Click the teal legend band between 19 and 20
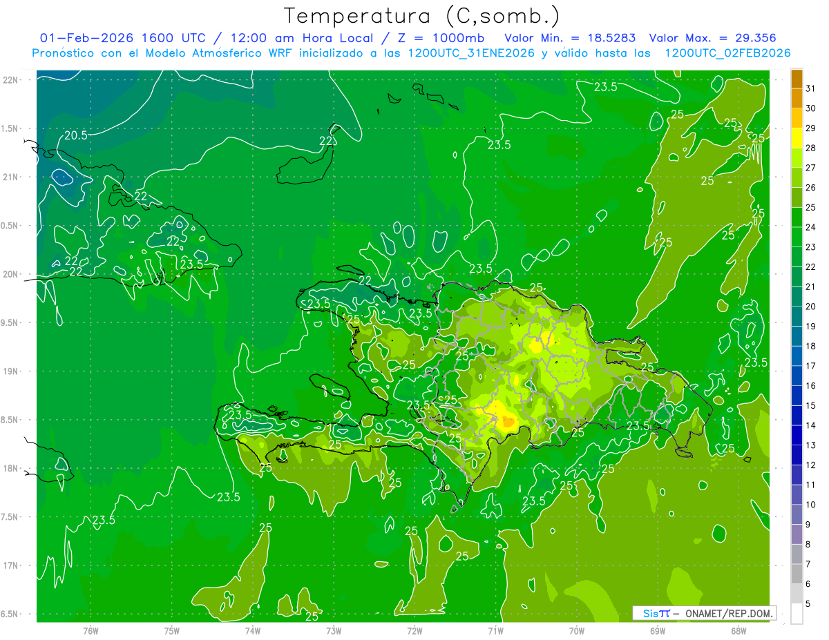Image resolution: width=829 pixels, height=640 pixels. [797, 316]
